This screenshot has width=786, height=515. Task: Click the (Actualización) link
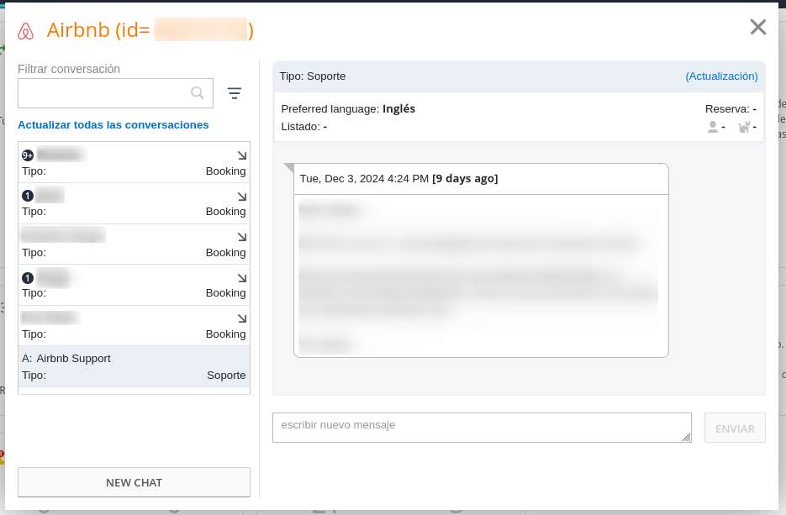tap(721, 76)
